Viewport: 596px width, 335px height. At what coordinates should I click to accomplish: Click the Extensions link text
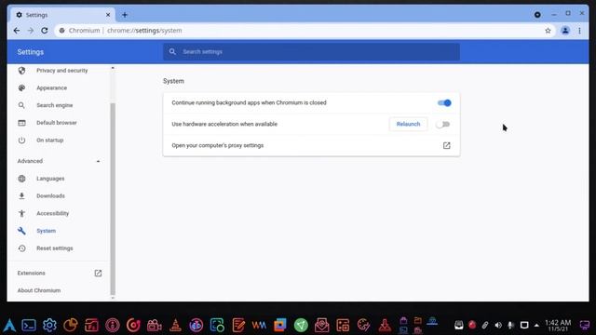(31, 273)
